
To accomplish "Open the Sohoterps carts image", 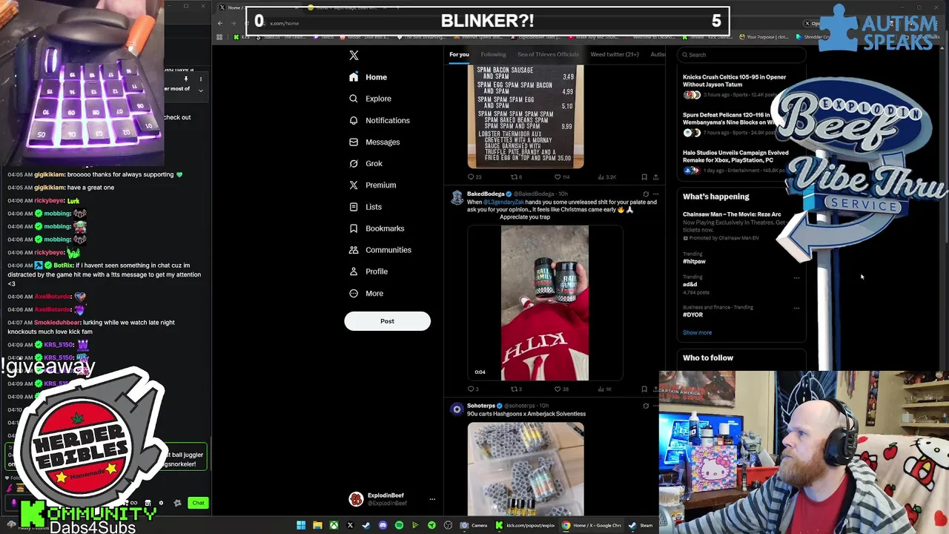I will (526, 468).
